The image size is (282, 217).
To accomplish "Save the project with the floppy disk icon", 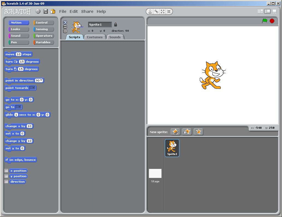I will click(x=46, y=11).
